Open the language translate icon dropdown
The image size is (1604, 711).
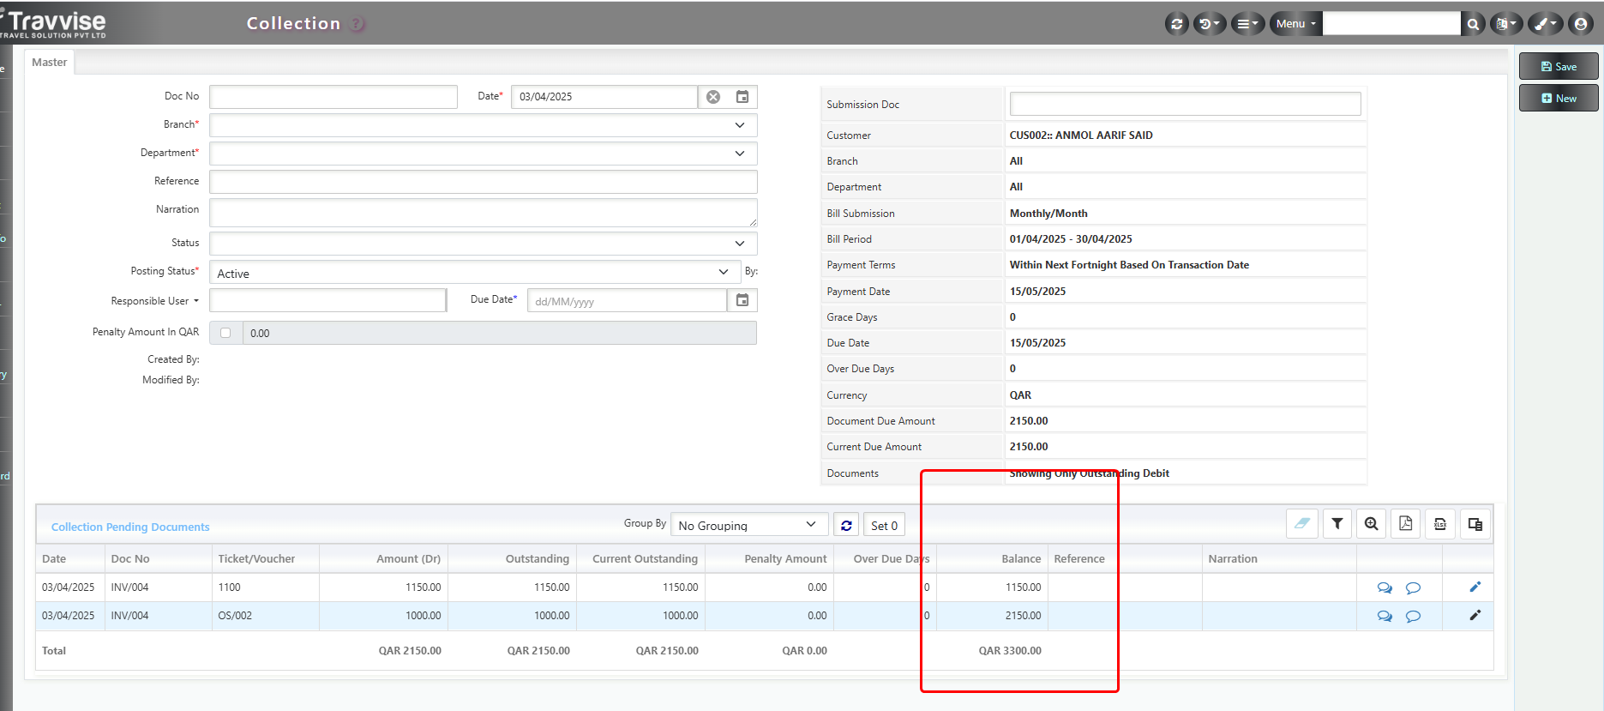pos(1506,24)
